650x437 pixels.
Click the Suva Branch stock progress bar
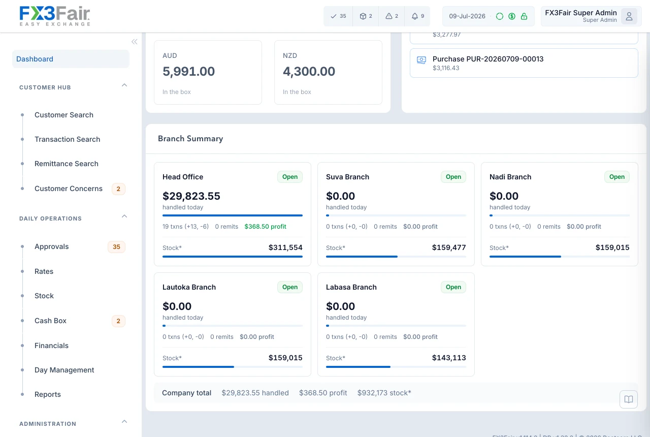point(396,257)
